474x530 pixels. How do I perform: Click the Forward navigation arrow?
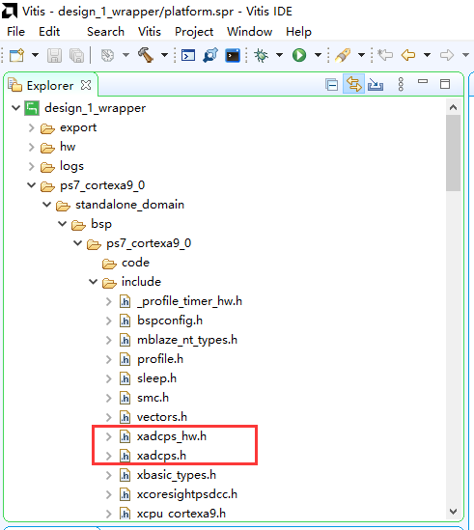coord(447,55)
